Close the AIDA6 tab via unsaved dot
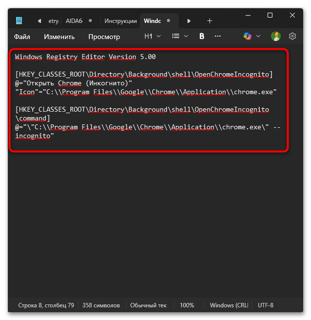Image resolution: width=311 pixels, height=320 pixels. point(90,20)
